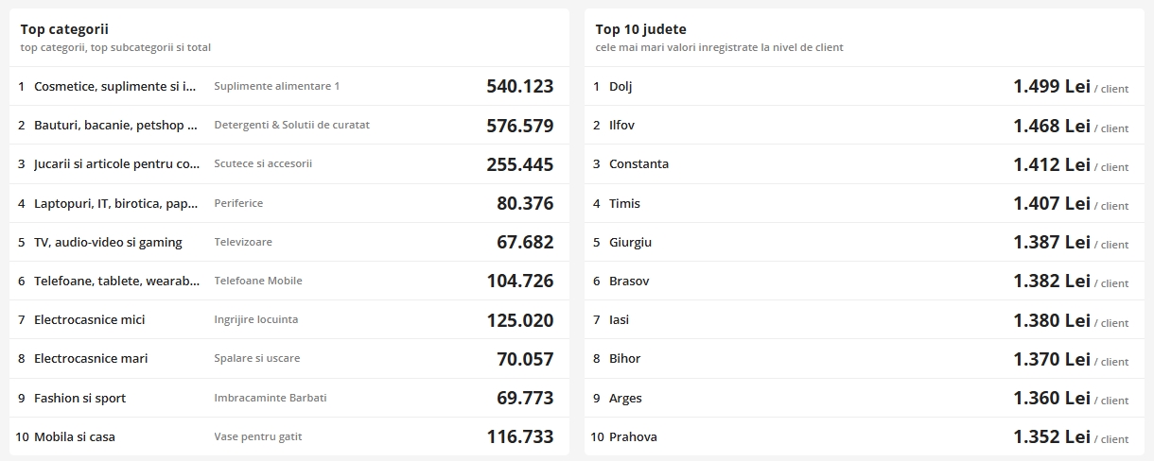Select TV, audio-video si gaming row
1154x461 pixels.
108,242
